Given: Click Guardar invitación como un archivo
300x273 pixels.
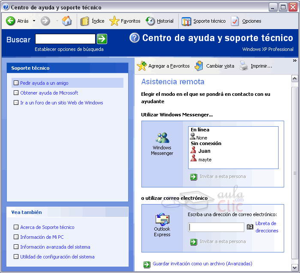Looking at the screenshot, I should point(202,264).
